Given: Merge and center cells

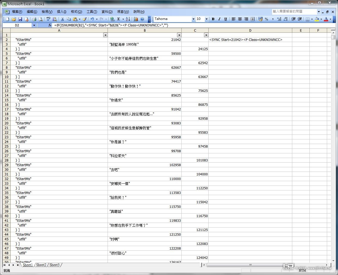Looking at the screenshot, I should pyautogui.click(x=252, y=19).
